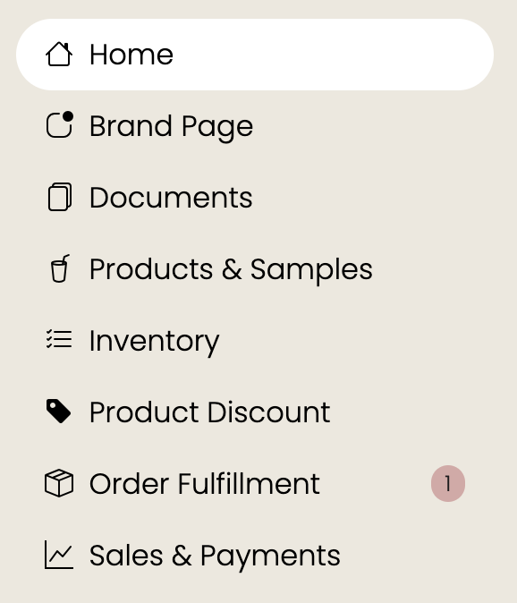Click the Inventory checklist icon
517x603 pixels.
[59, 339]
